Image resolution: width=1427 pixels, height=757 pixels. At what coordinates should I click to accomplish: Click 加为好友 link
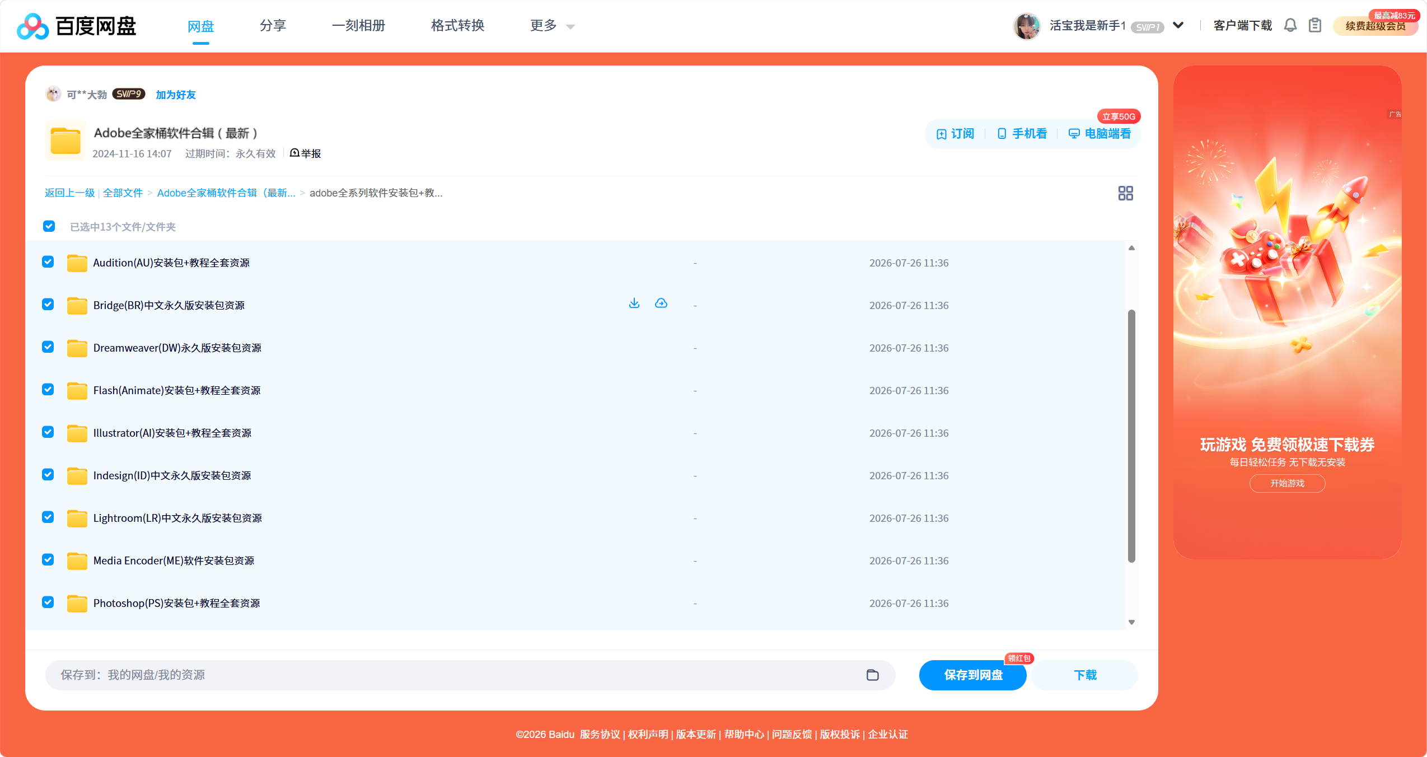click(176, 95)
